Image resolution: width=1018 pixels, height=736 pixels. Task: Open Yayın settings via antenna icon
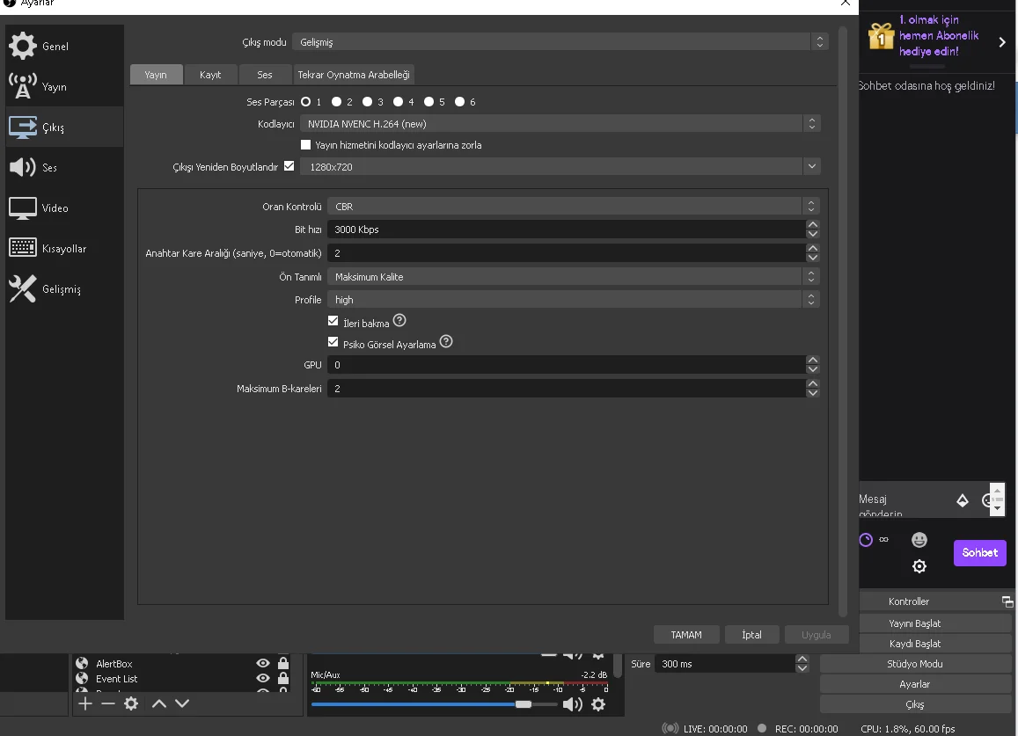click(23, 86)
